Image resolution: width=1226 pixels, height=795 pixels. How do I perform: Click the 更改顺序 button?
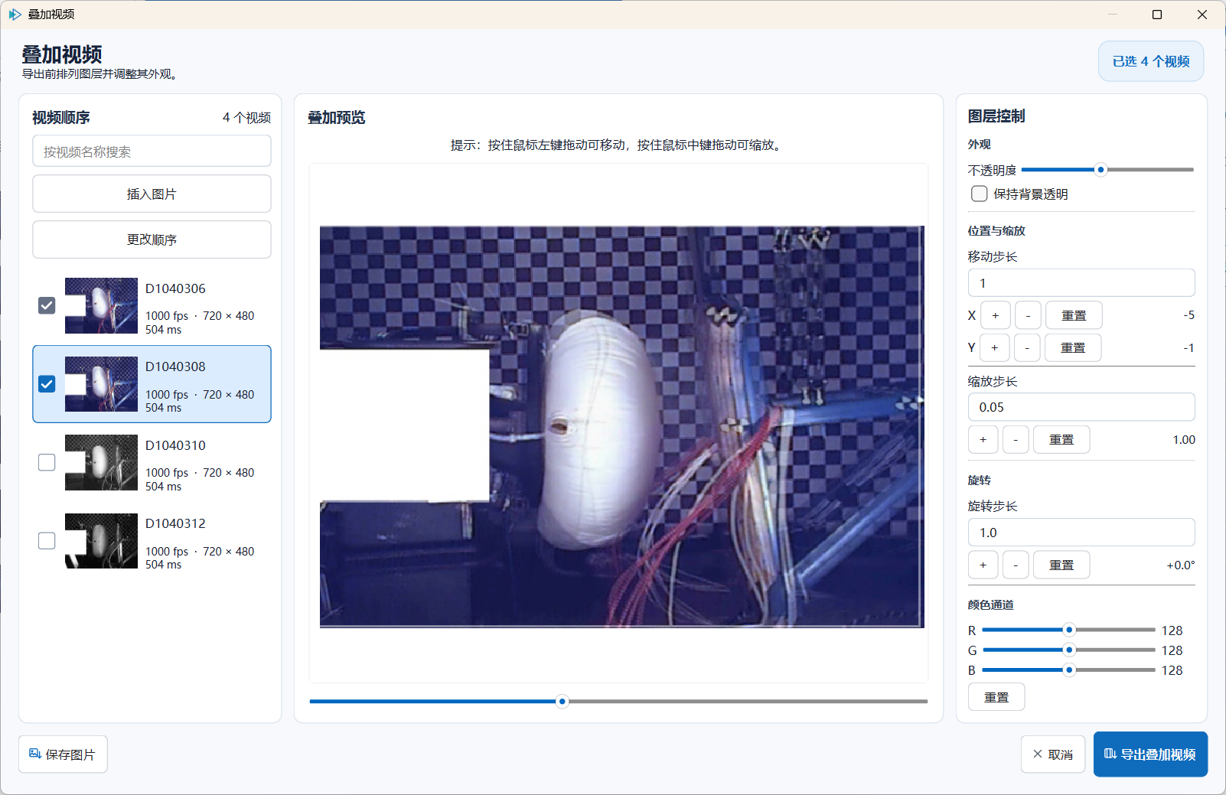click(152, 239)
